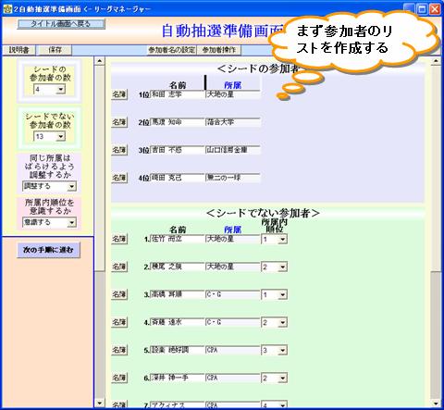Open 参加者操作 menu

(219, 50)
